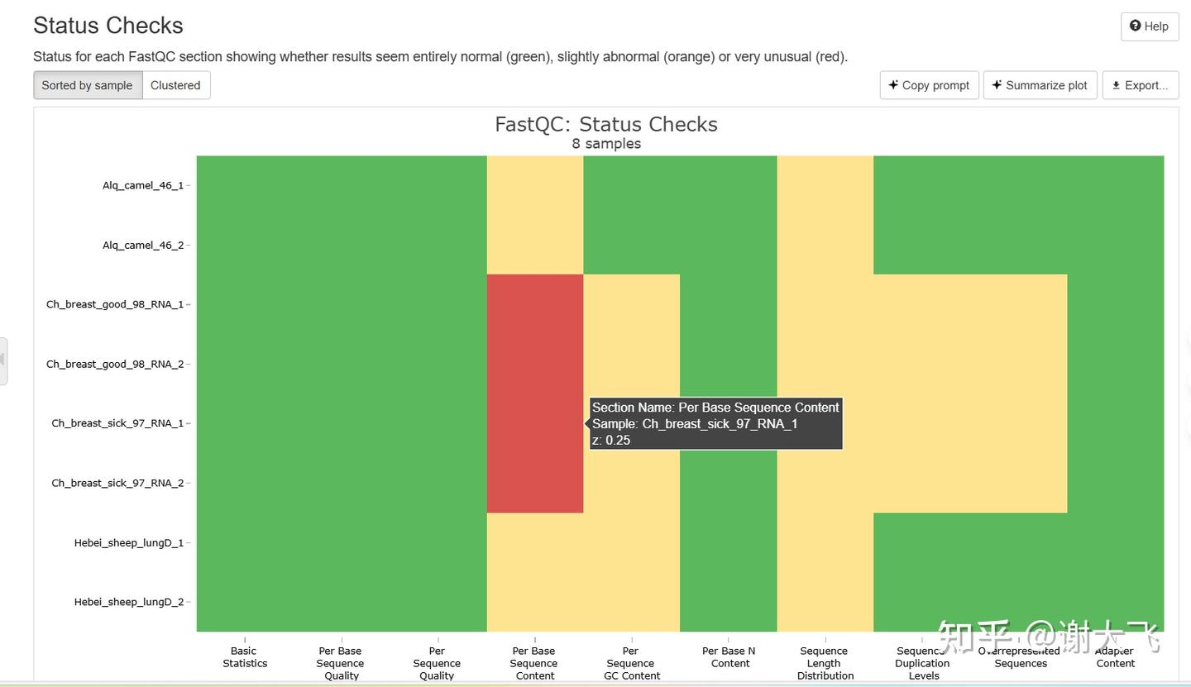Click the Per Base N Content axis label
The height and width of the screenshot is (687, 1191).
(729, 657)
